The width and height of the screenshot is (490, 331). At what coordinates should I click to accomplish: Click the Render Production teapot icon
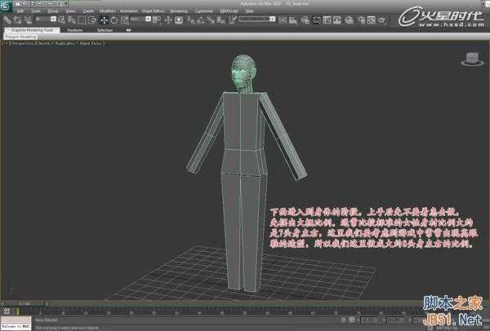click(x=382, y=20)
